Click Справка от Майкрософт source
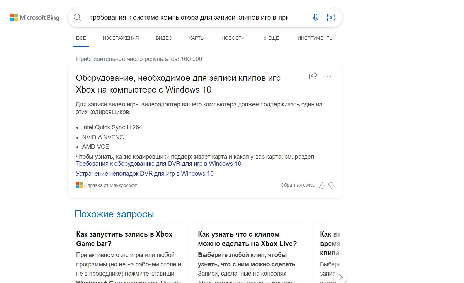Image resolution: width=464 pixels, height=283 pixels. [110, 185]
